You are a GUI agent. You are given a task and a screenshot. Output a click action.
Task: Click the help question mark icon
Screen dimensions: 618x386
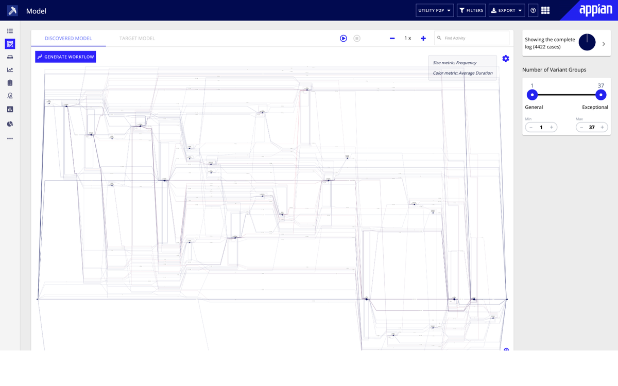[533, 10]
